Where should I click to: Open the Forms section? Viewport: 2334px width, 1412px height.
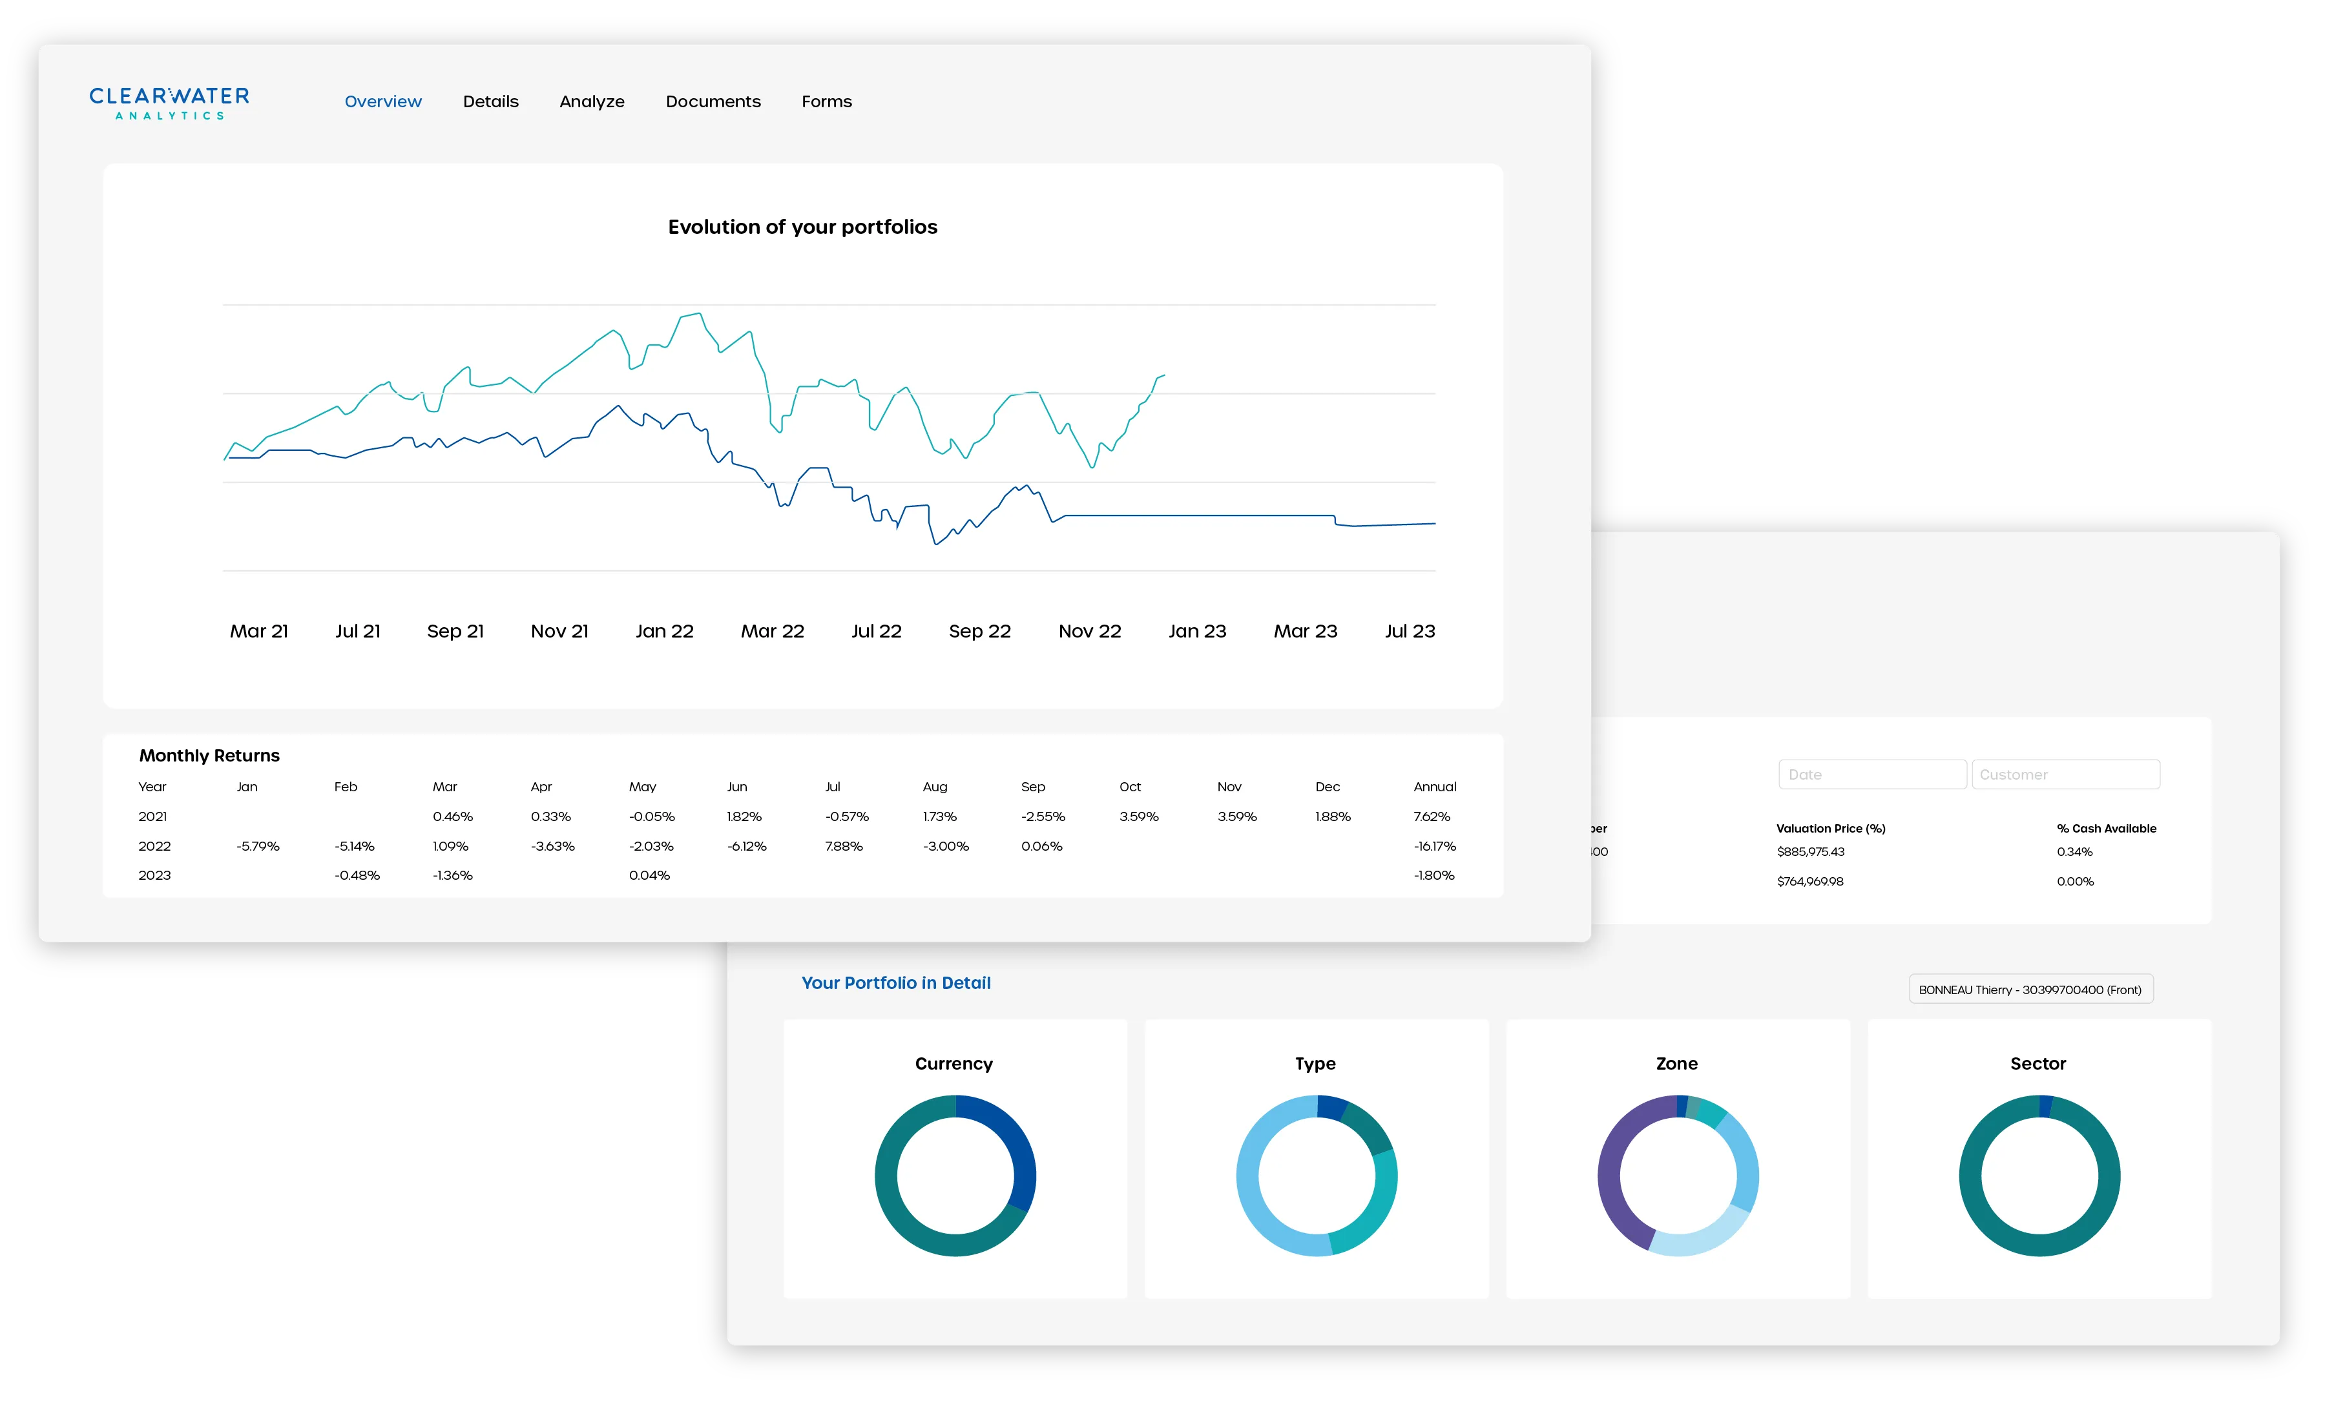click(x=826, y=101)
